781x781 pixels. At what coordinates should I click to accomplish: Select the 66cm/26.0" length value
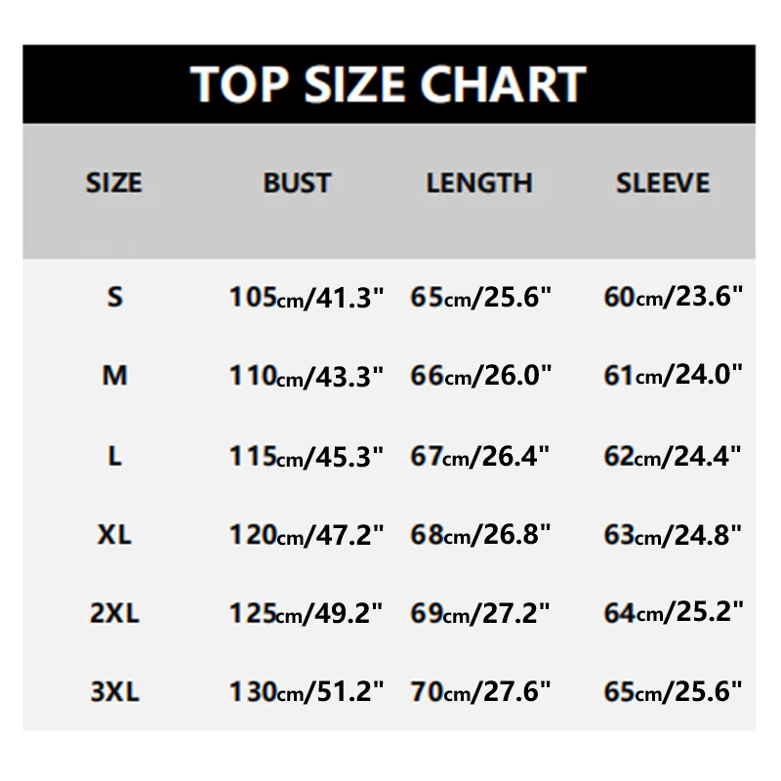(481, 376)
